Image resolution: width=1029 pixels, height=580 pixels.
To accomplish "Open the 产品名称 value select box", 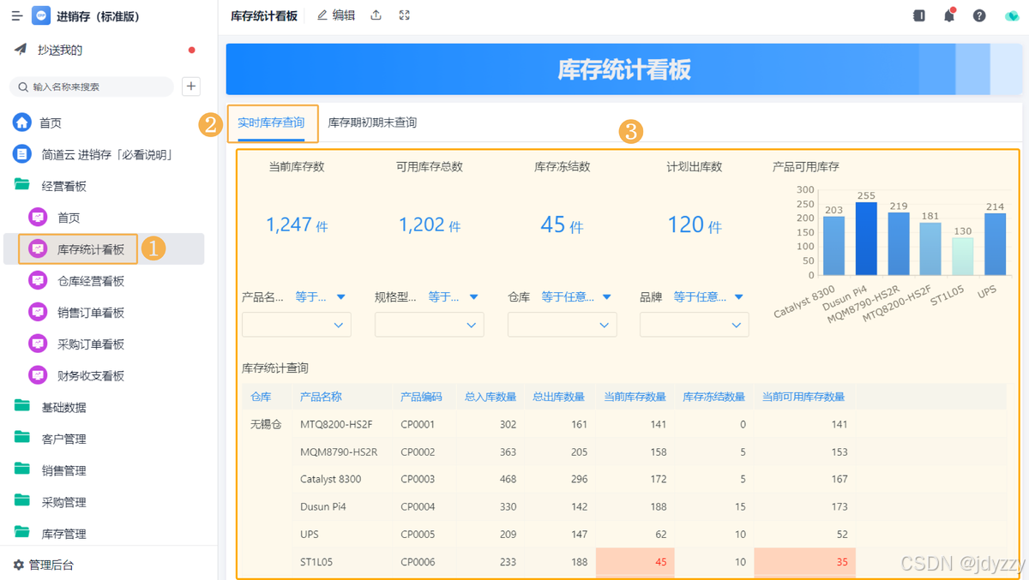I will click(x=297, y=325).
